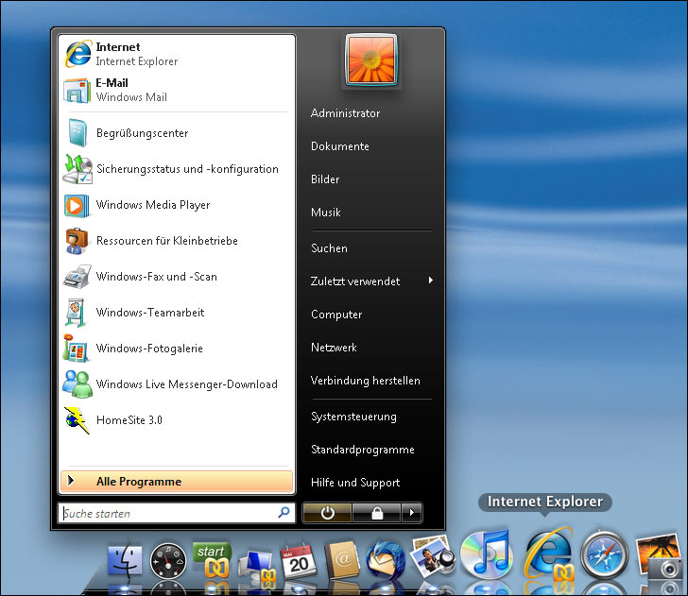Expand Alle Programme list
The image size is (688, 596).
[x=177, y=482]
